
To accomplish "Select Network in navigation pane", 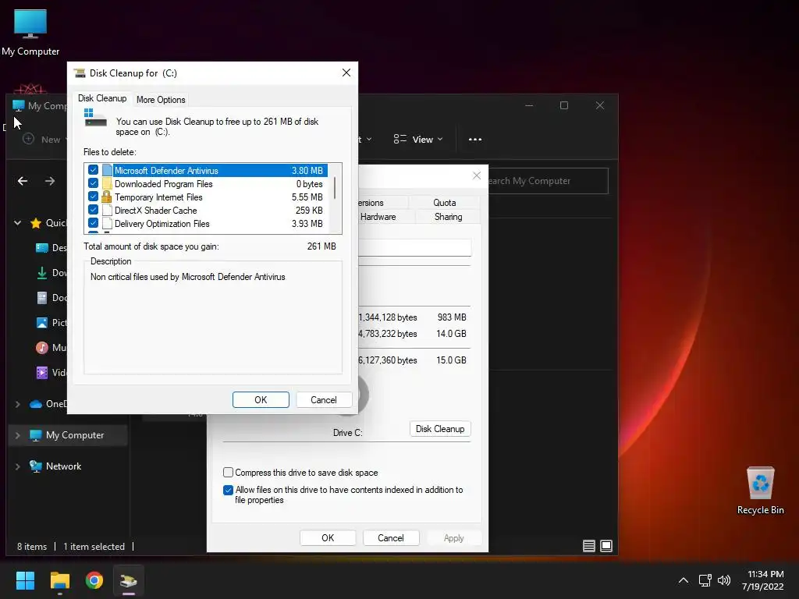I will point(63,466).
